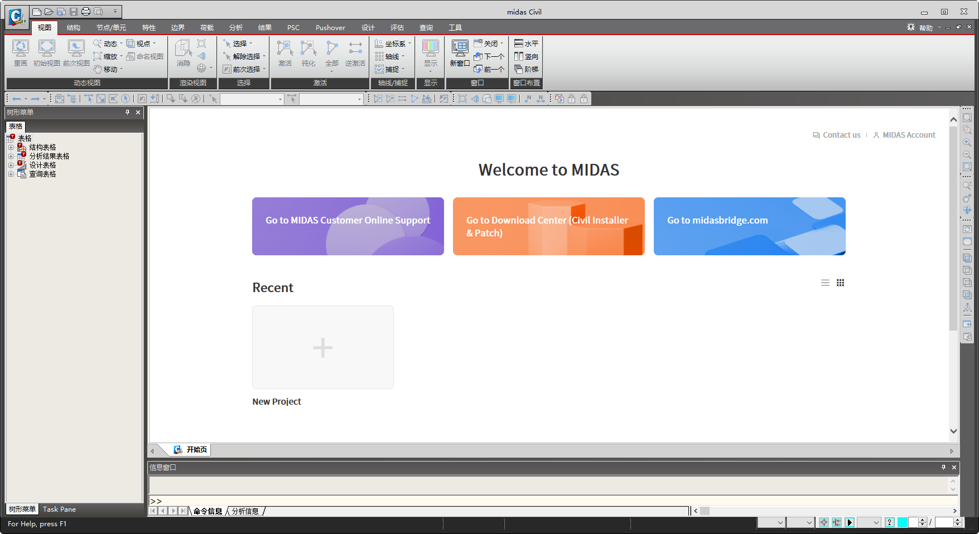Viewport: 979px width, 534px height.
Task: Click the forward arrow in the secondary toolbar
Action: (x=35, y=99)
